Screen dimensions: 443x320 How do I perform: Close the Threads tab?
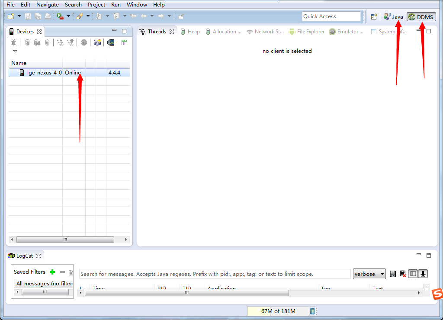[x=172, y=31]
